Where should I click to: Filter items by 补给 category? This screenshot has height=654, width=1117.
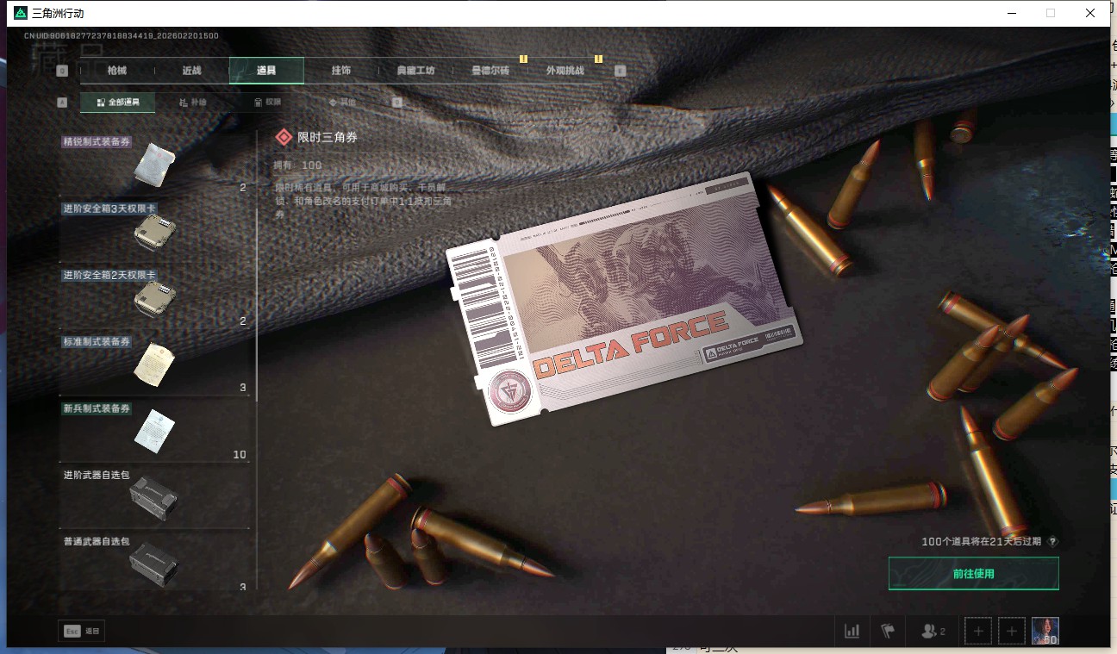tap(193, 102)
